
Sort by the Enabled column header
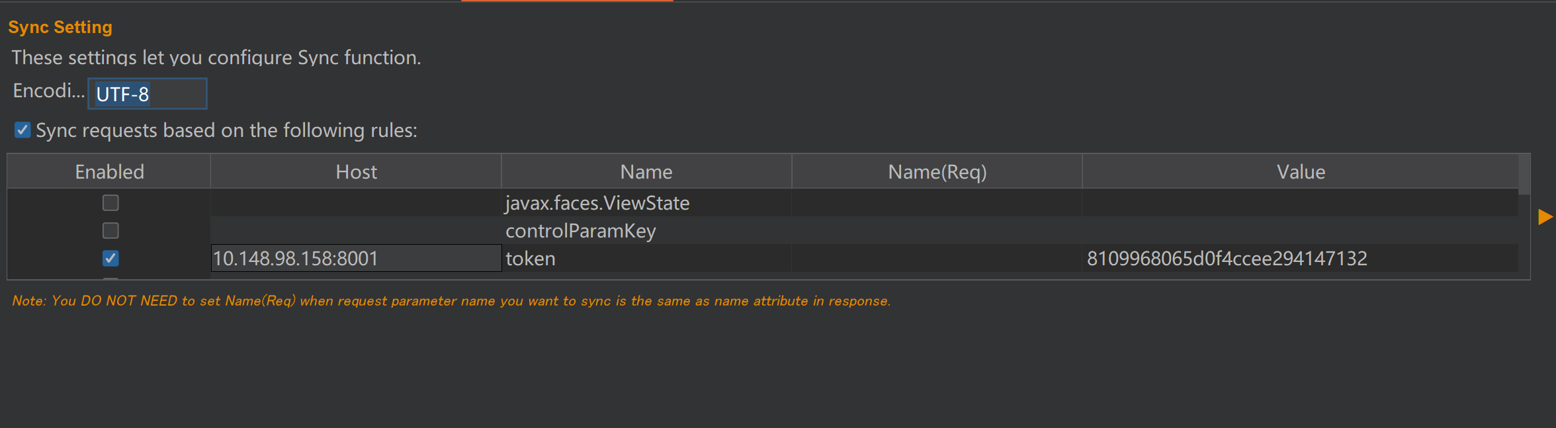pos(109,172)
